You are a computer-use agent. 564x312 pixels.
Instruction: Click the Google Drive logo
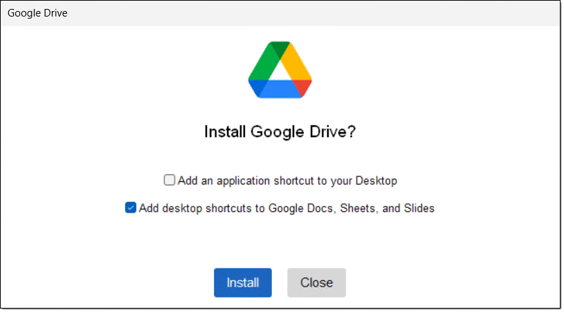pyautogui.click(x=280, y=70)
